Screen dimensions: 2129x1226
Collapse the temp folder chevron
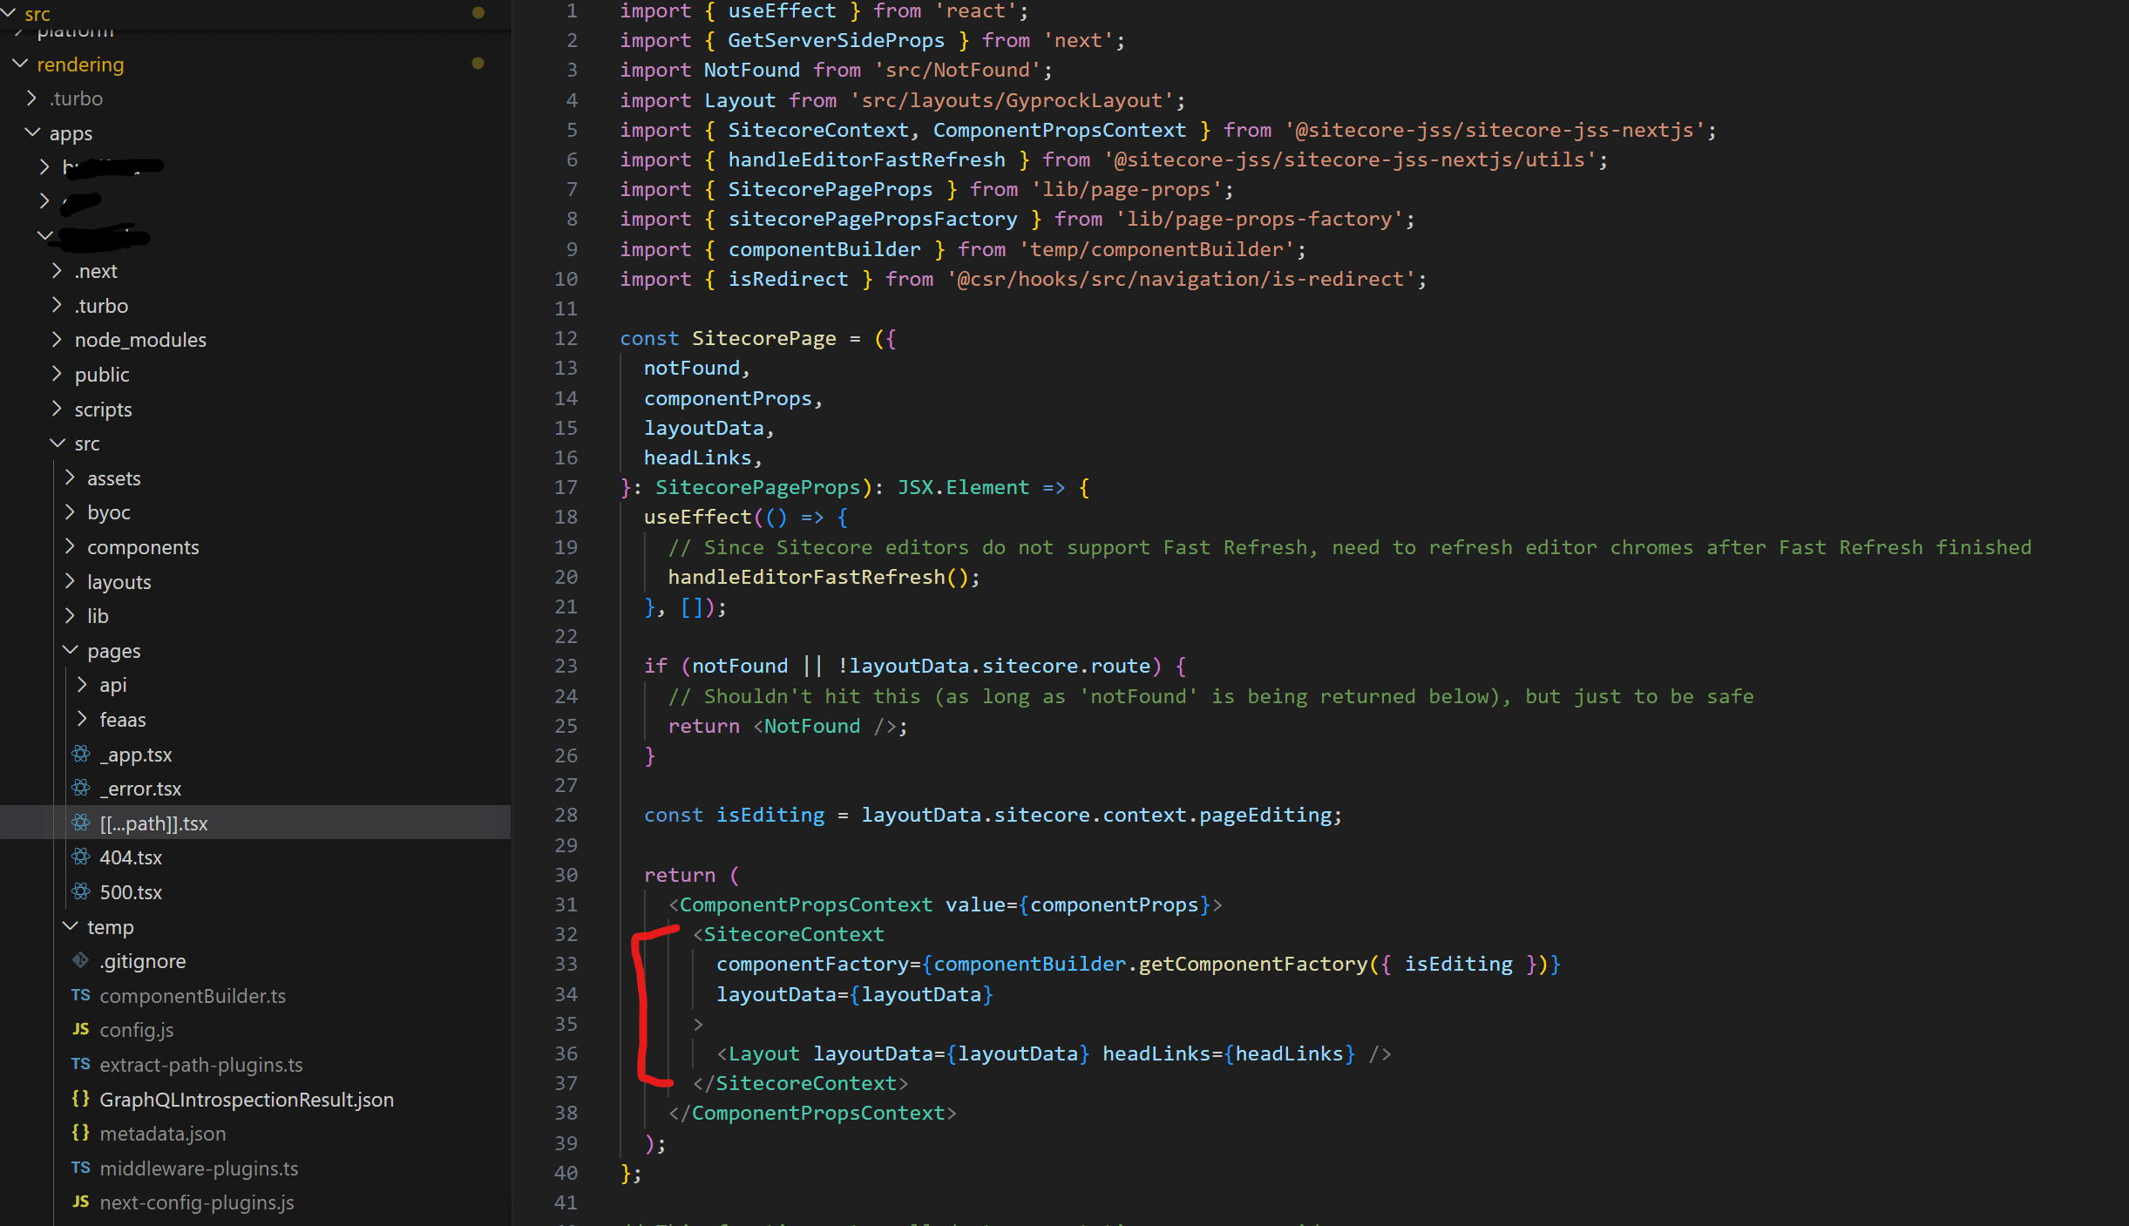[71, 926]
